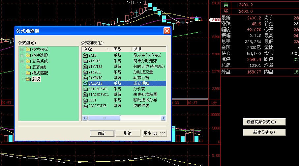Select the MINUTE formula icon
Screen dimensions: 299x166
(x=85, y=61)
